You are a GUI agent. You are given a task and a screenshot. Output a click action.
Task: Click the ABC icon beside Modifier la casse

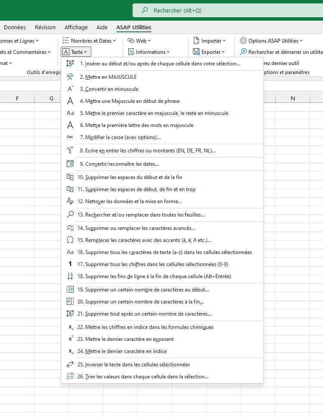click(70, 137)
